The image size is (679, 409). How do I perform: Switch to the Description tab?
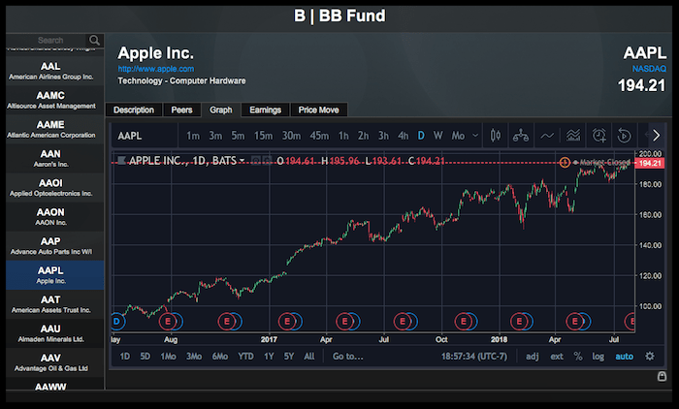(x=134, y=110)
